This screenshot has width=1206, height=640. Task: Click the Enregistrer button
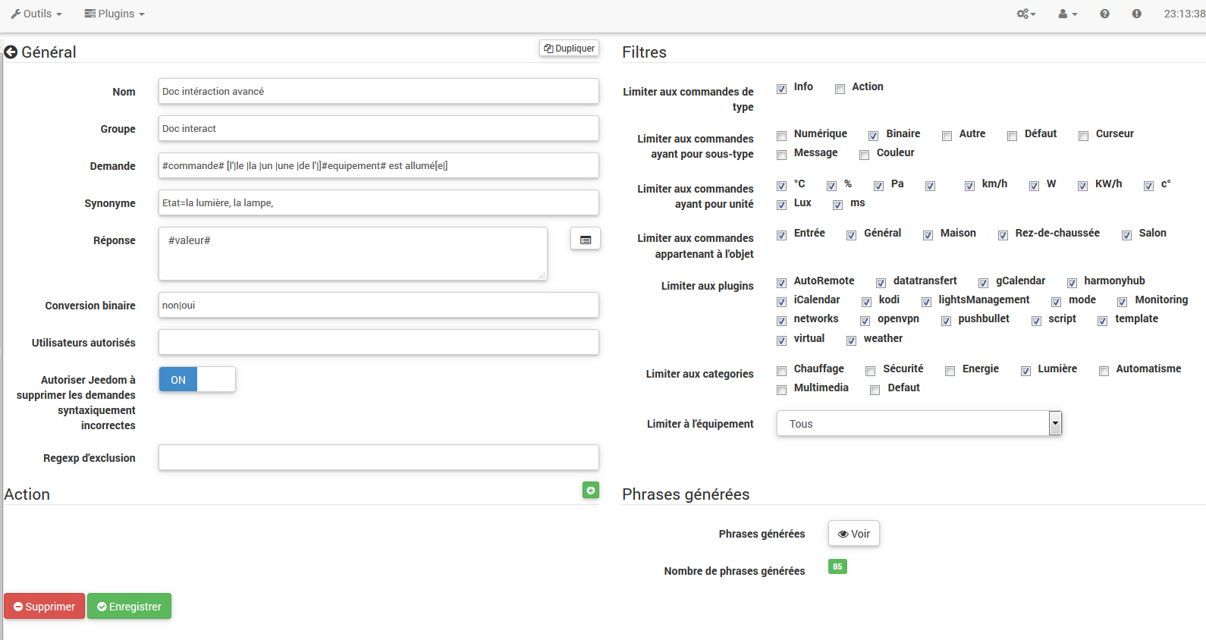click(129, 607)
